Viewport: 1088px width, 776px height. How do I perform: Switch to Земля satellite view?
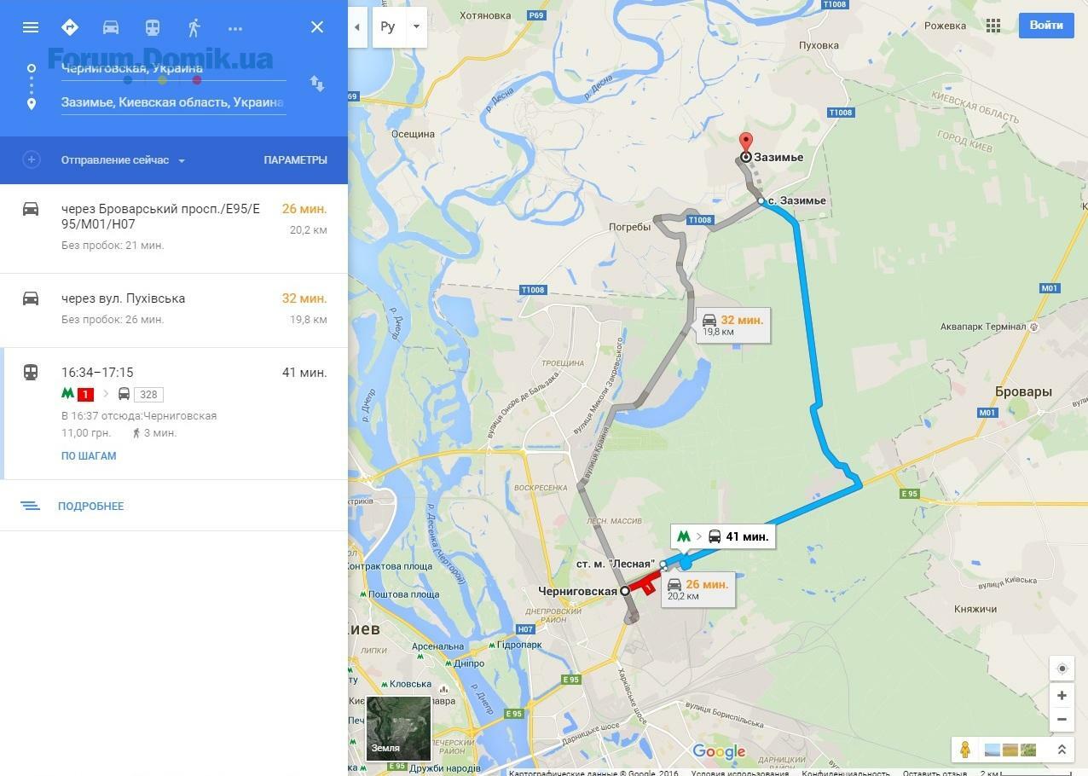[398, 729]
